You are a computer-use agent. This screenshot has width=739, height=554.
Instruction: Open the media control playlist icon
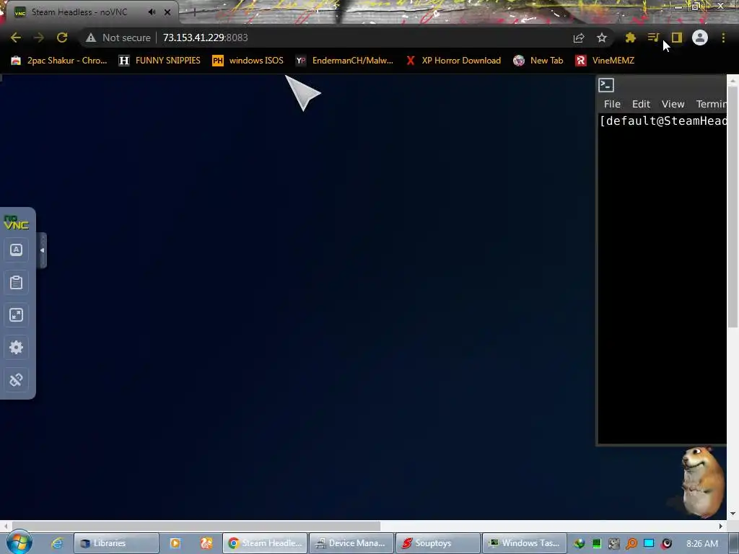[653, 38]
